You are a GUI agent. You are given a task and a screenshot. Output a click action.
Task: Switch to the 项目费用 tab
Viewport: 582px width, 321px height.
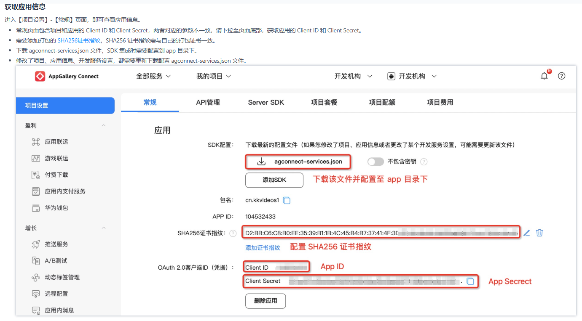440,102
